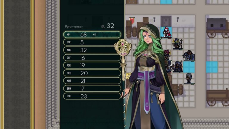Click the covered wagon at top right
Viewport: 229px width, 129px height.
(218, 27)
